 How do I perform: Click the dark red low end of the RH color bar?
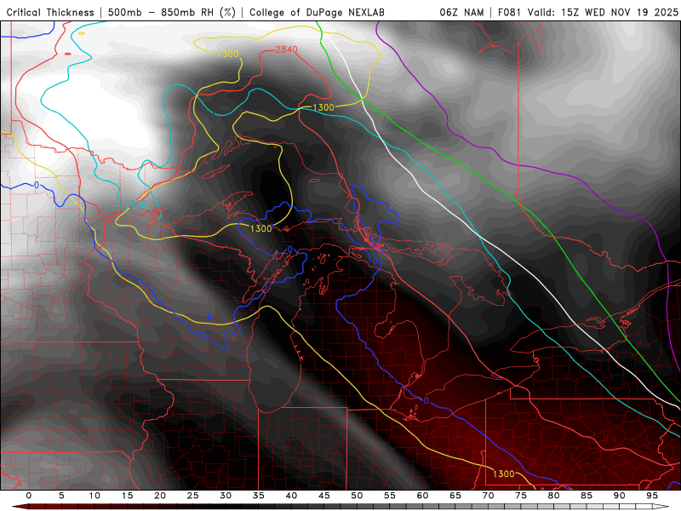coord(22,507)
